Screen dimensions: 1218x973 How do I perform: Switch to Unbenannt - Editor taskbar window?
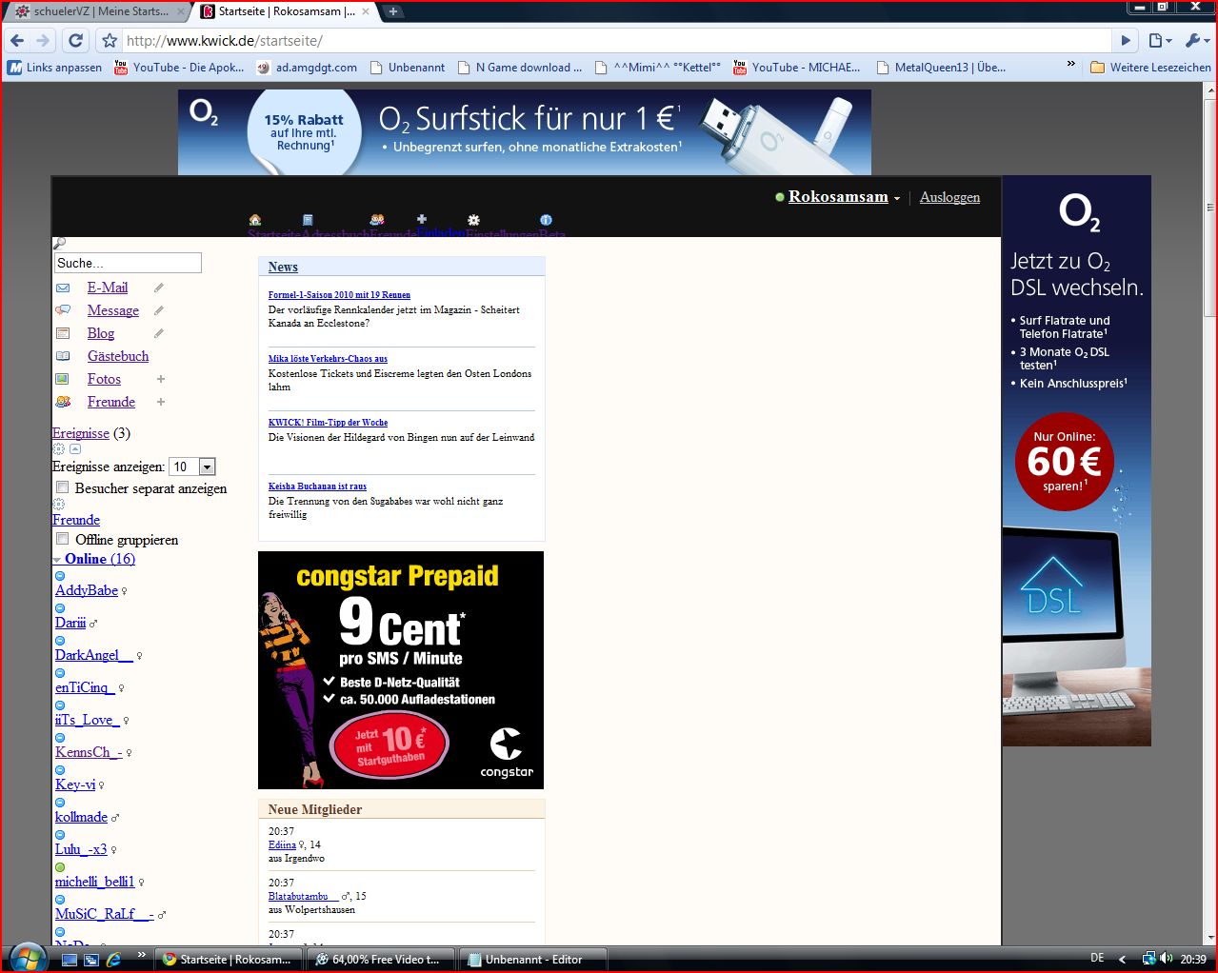point(531,960)
